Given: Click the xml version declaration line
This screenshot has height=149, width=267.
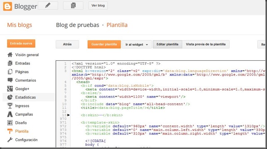Looking at the screenshot, I should tap(116, 64).
